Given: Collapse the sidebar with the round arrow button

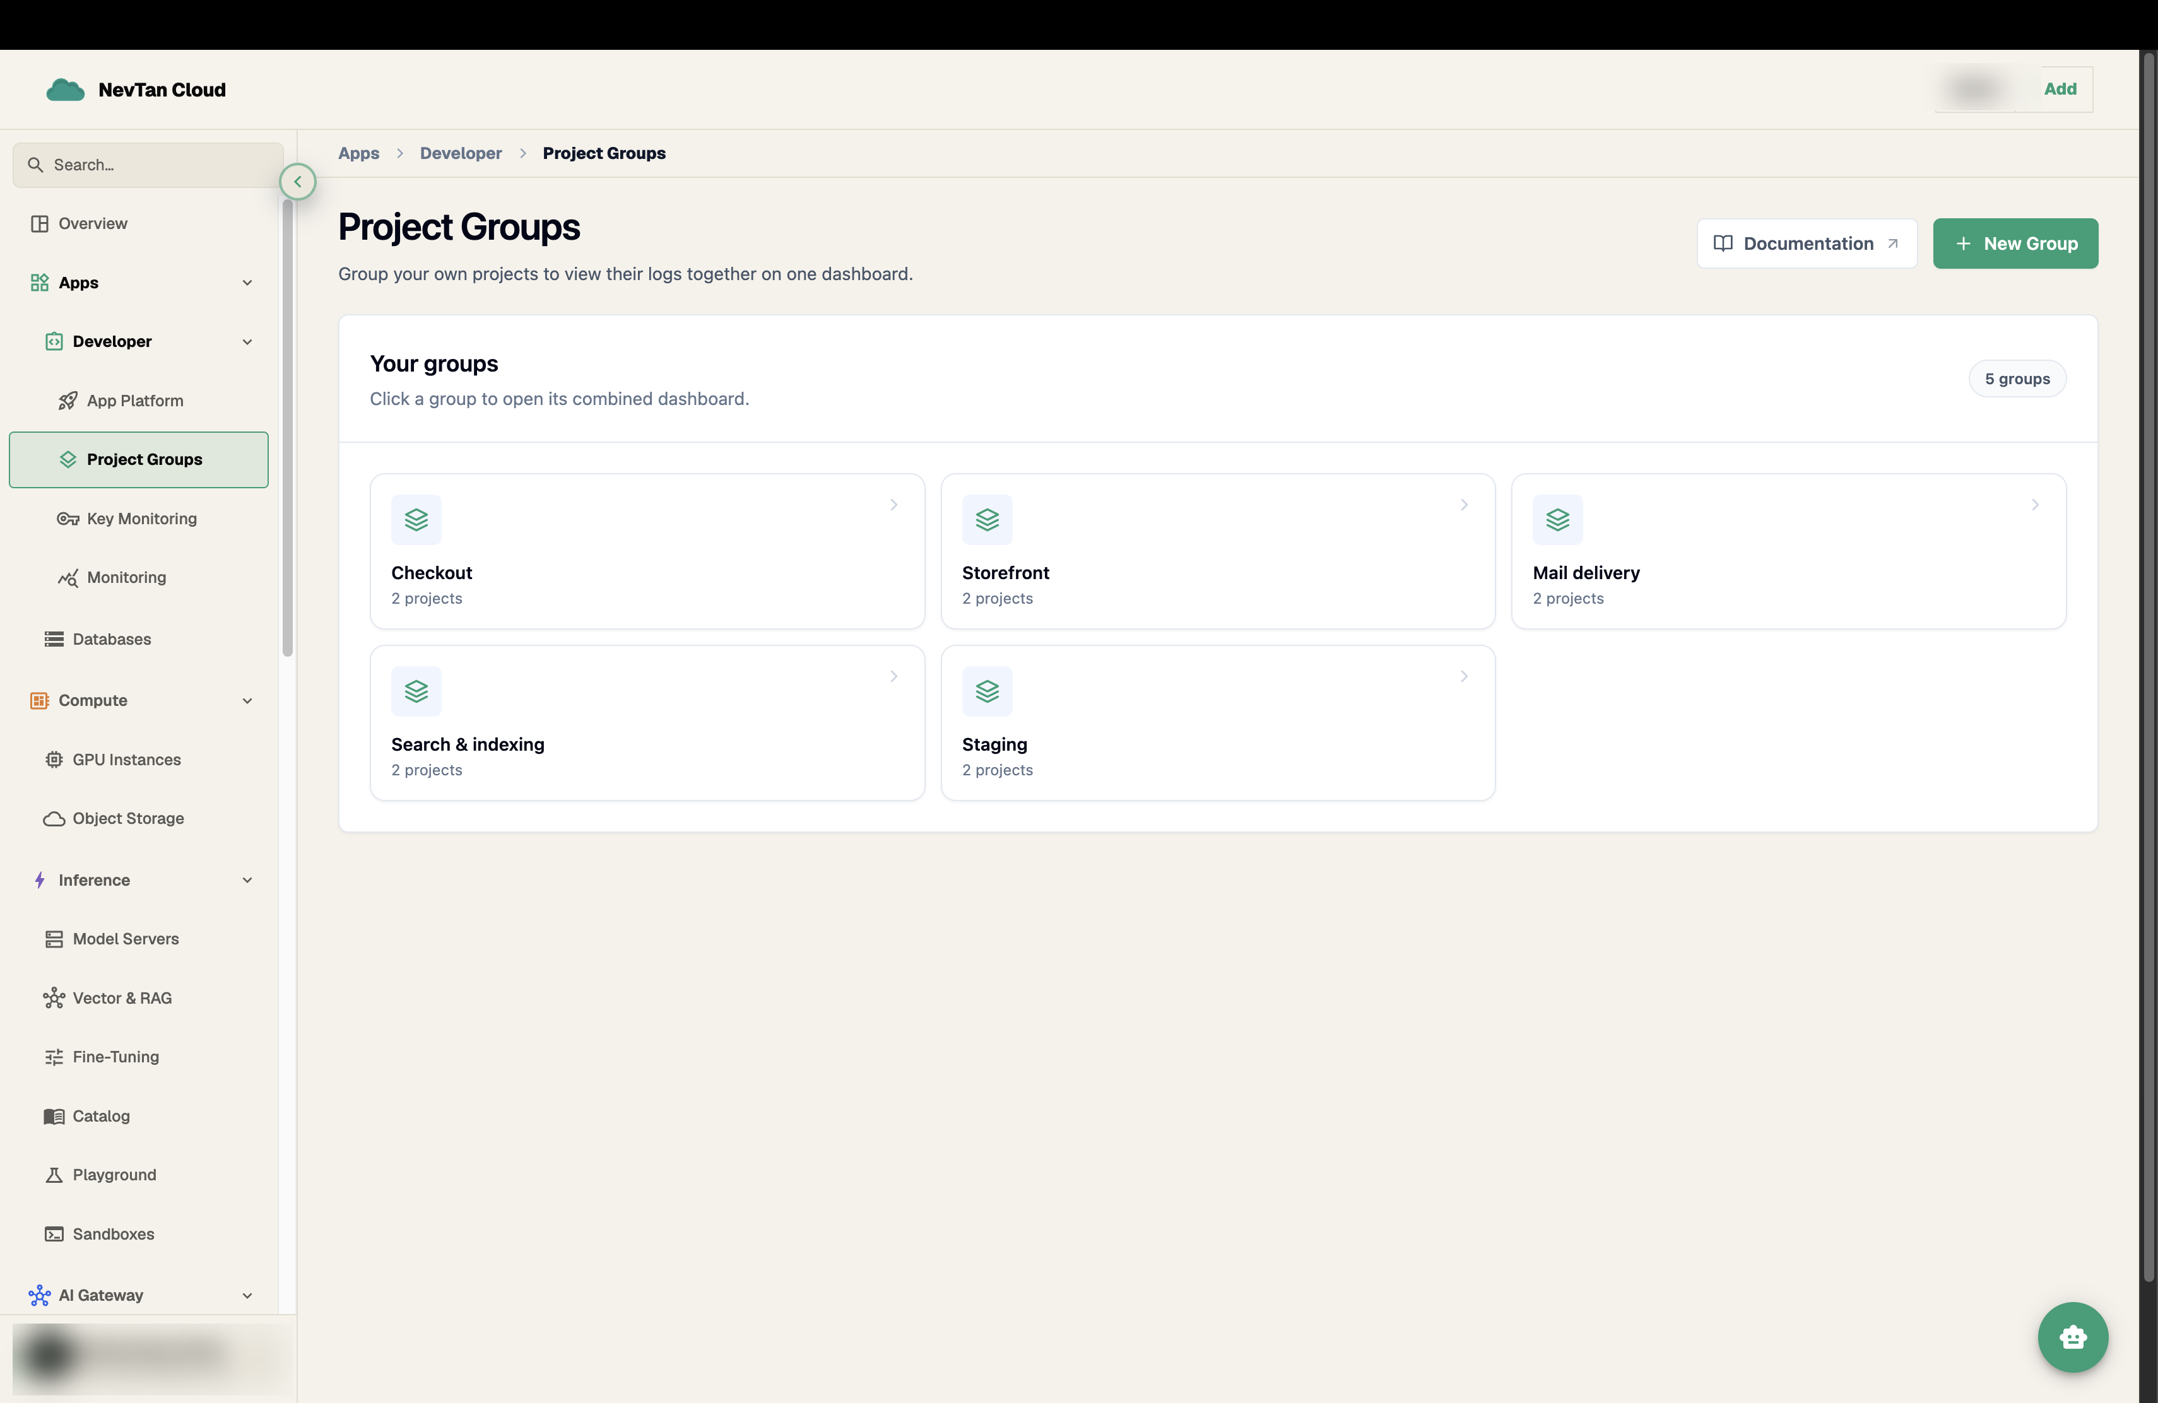Looking at the screenshot, I should pyautogui.click(x=297, y=181).
